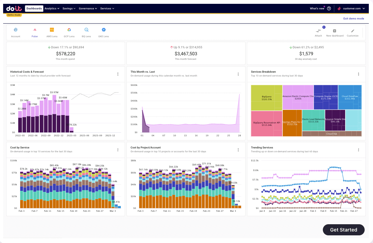Expand the Analytics menu
This screenshot has height=243, width=373.
52,8
